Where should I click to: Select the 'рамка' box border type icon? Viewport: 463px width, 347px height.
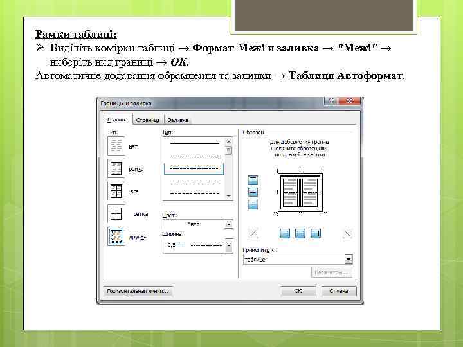click(116, 169)
